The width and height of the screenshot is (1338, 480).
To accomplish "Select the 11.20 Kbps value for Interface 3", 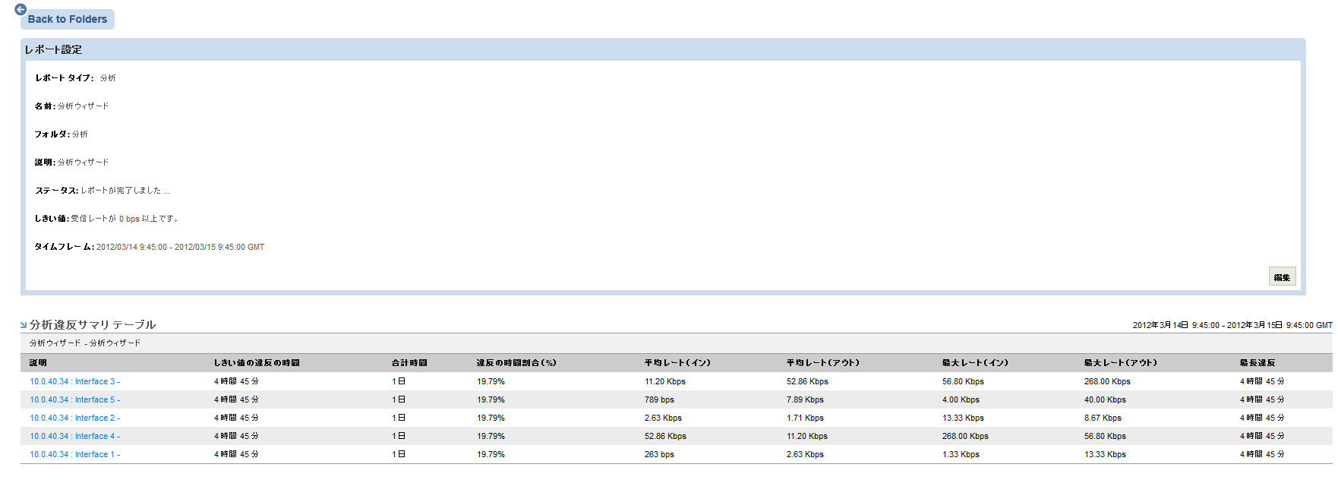I will (x=665, y=381).
